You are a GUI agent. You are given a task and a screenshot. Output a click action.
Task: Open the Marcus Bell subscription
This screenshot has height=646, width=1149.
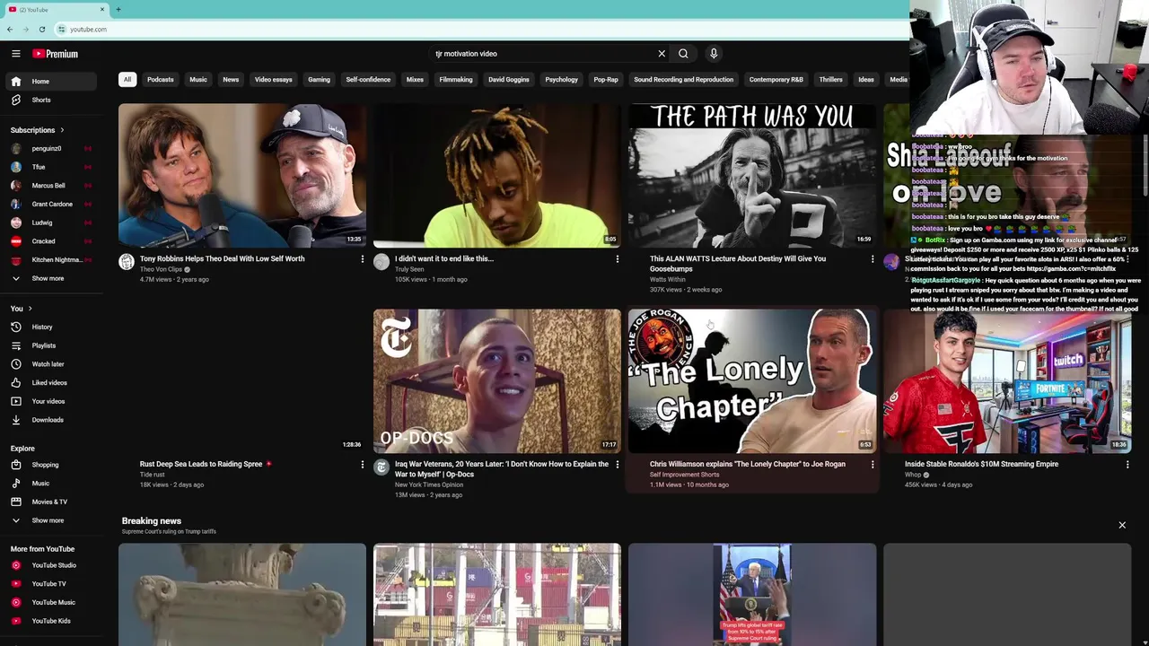pyautogui.click(x=53, y=186)
